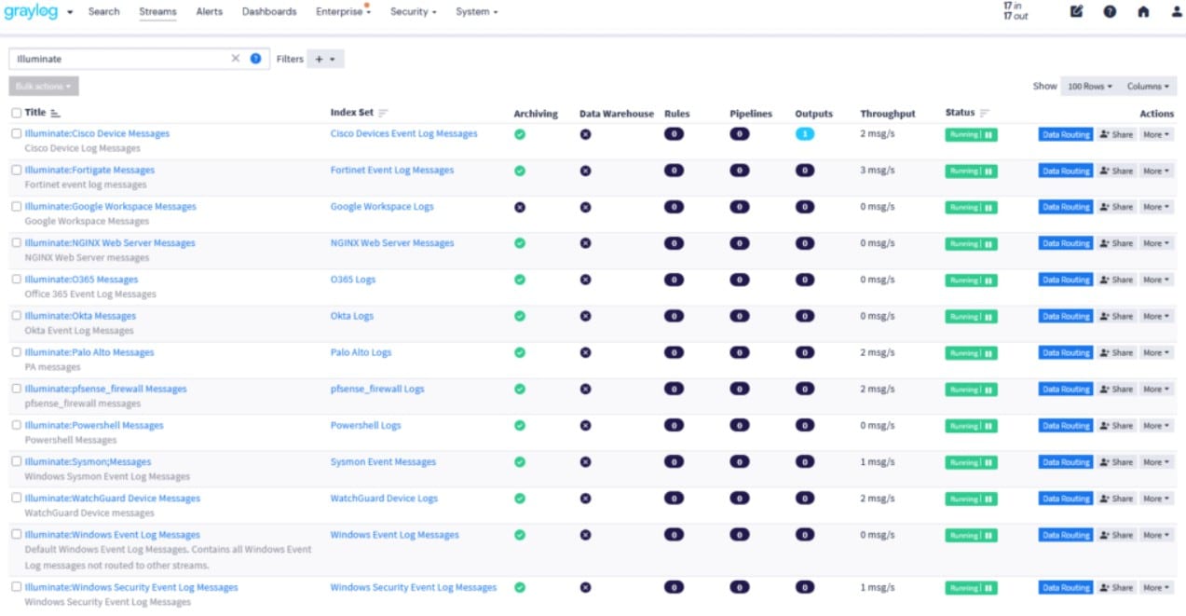Share the Windows Event Log Messages stream
Image resolution: width=1186 pixels, height=616 pixels.
[1116, 535]
